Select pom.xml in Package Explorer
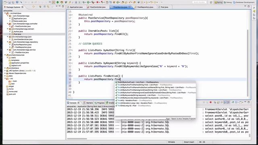This screenshot has width=258, height=145. click(x=12, y=94)
